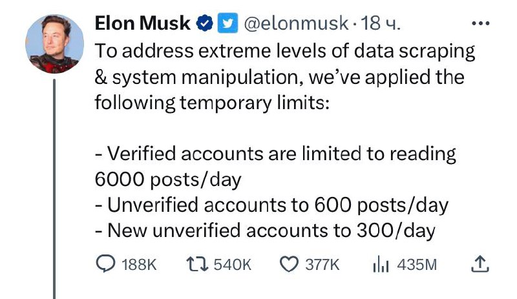Click the retweet arrows icon
Screen dimensions: 517x299
pos(197,264)
